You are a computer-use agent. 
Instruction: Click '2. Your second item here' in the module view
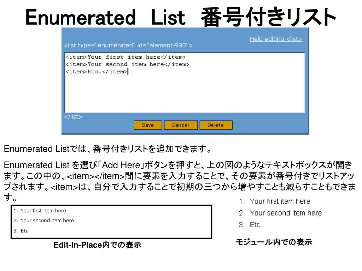[280, 213]
